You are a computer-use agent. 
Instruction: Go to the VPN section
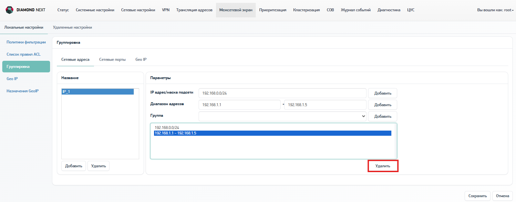click(x=166, y=10)
